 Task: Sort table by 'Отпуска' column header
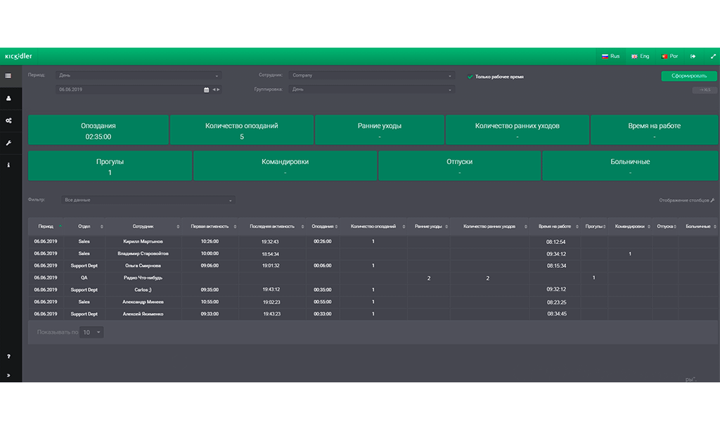click(x=665, y=227)
